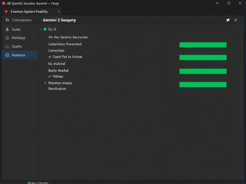Image resolution: width=246 pixels, height=184 pixels.
Task: Click the green bar beside Rcoalion Rales
Action: pyautogui.click(x=203, y=85)
